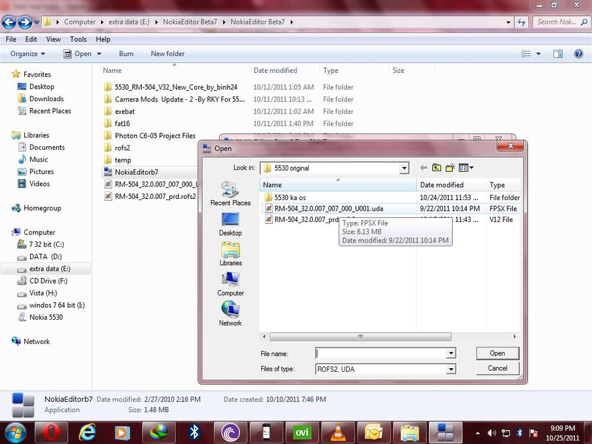
Task: Show hidden icons in system tray
Action: click(x=478, y=433)
